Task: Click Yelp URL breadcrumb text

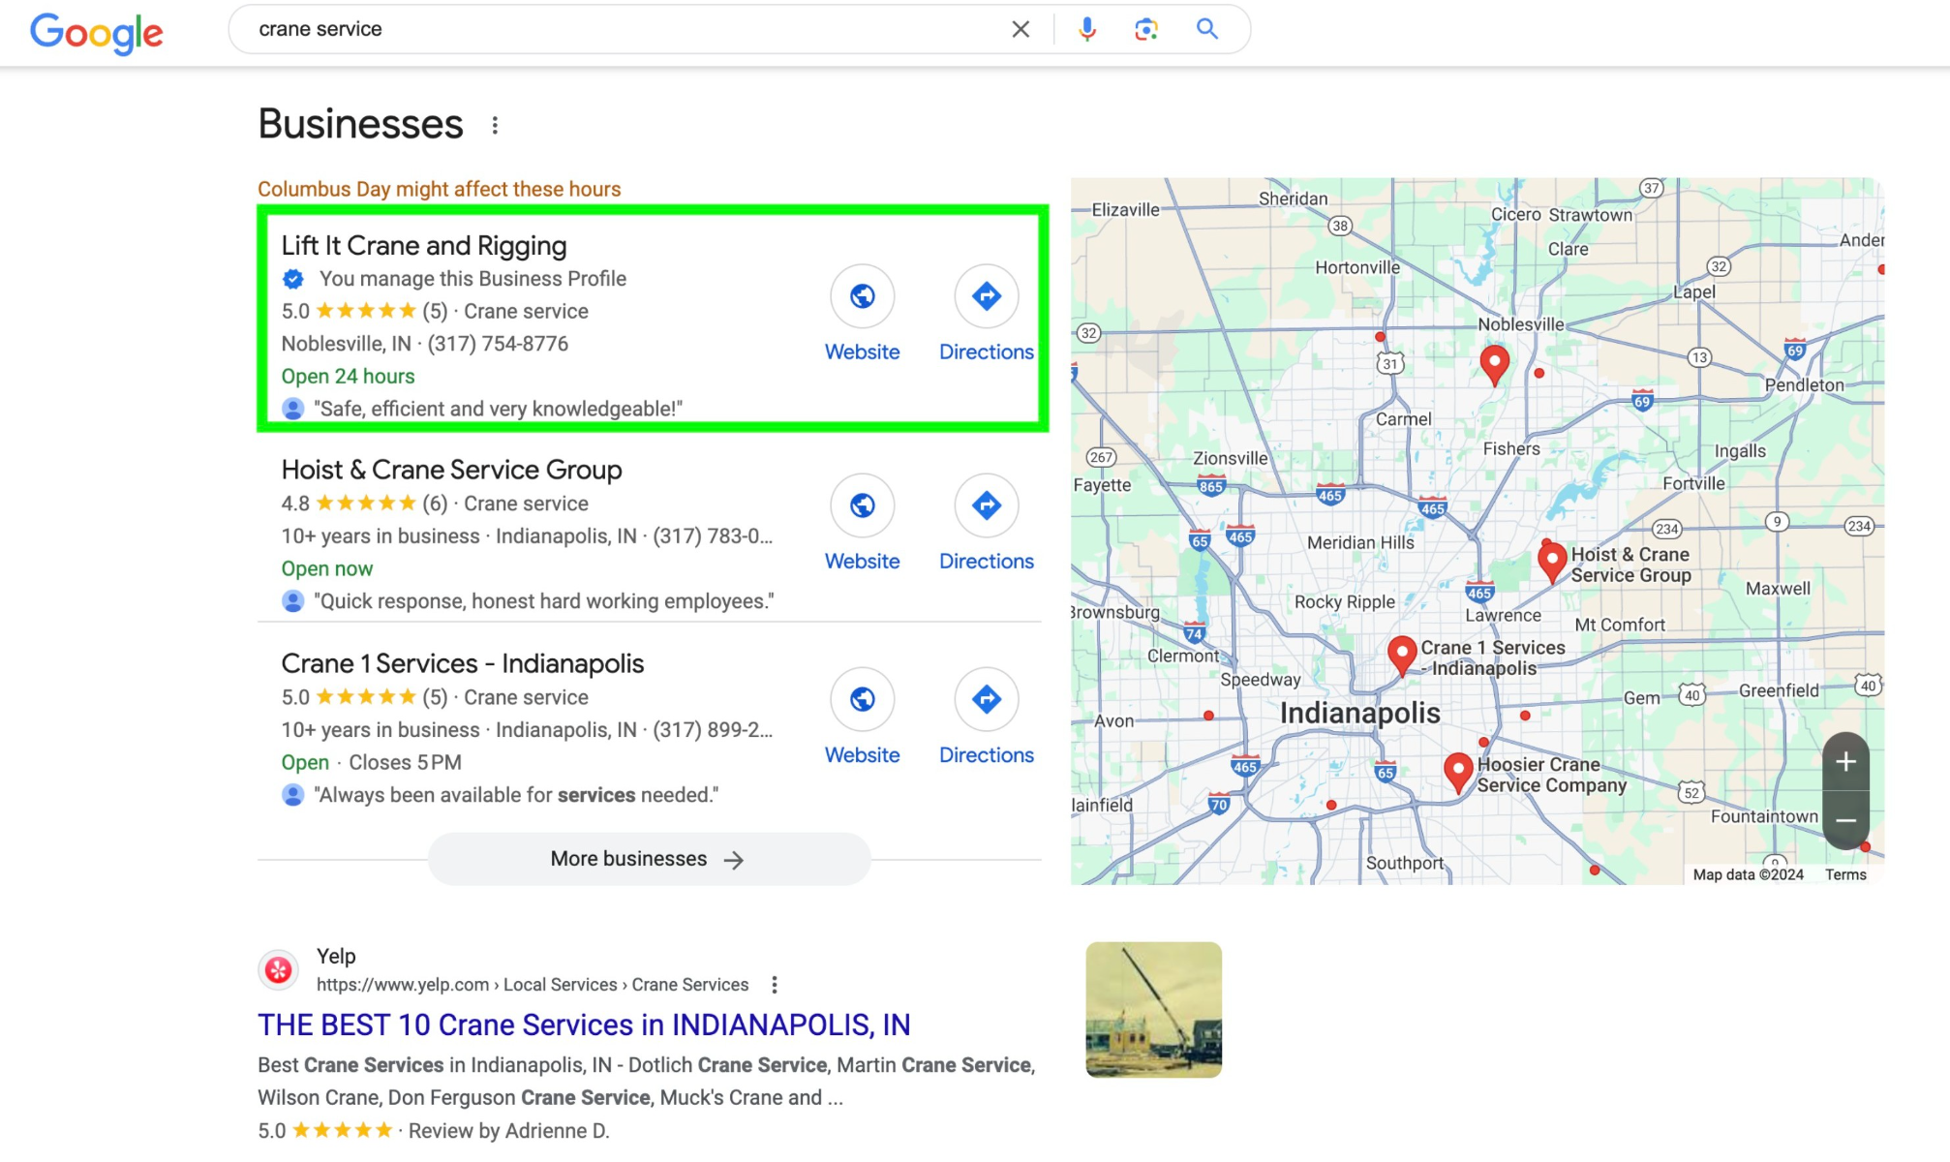Action: click(x=533, y=985)
